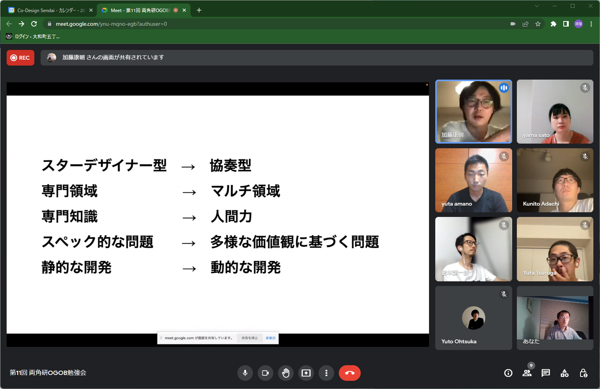Open Chrome's three-dot browser menu
600x389 pixels.
[591, 24]
